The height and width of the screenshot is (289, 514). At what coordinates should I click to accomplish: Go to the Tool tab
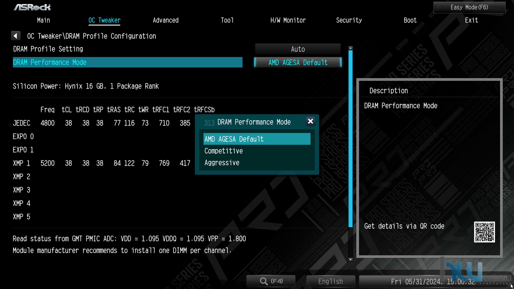pos(227,20)
